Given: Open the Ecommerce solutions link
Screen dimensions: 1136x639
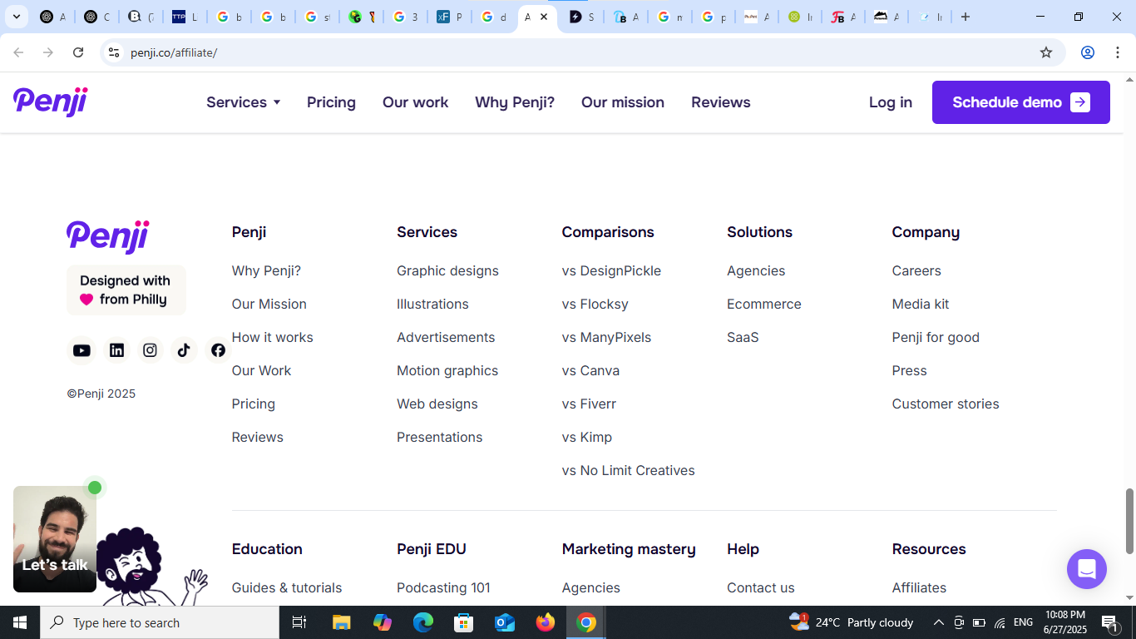Looking at the screenshot, I should pyautogui.click(x=764, y=305).
